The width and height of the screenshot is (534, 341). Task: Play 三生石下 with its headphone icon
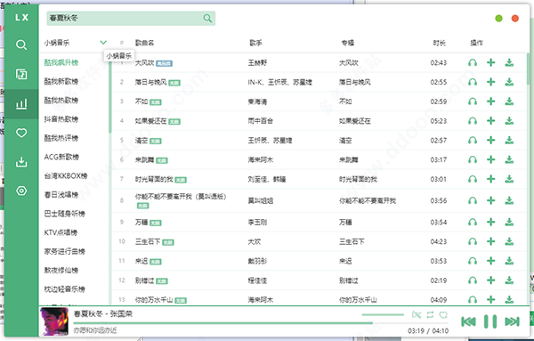point(473,242)
